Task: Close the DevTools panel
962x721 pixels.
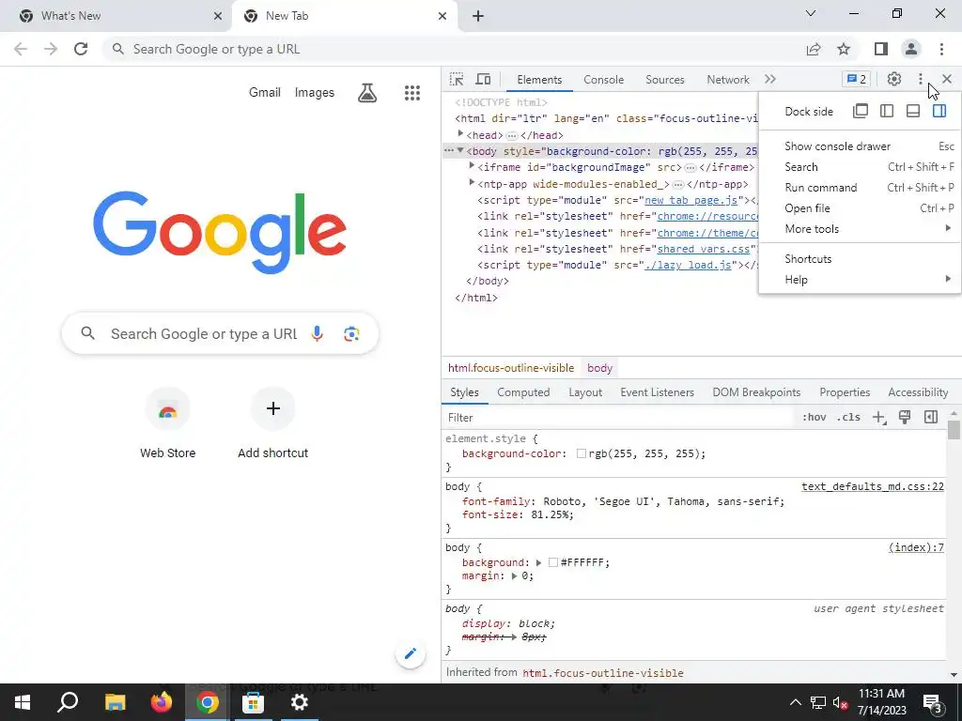Action: [947, 79]
